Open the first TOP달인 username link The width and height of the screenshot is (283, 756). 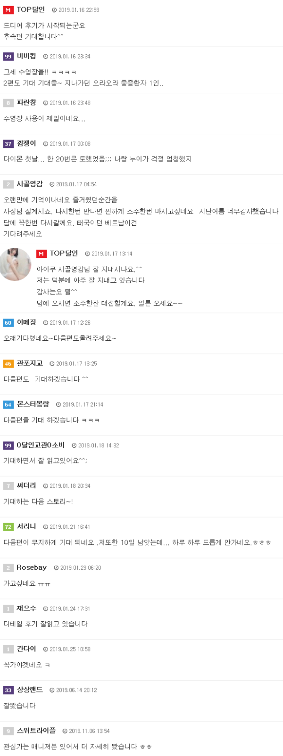click(x=31, y=10)
